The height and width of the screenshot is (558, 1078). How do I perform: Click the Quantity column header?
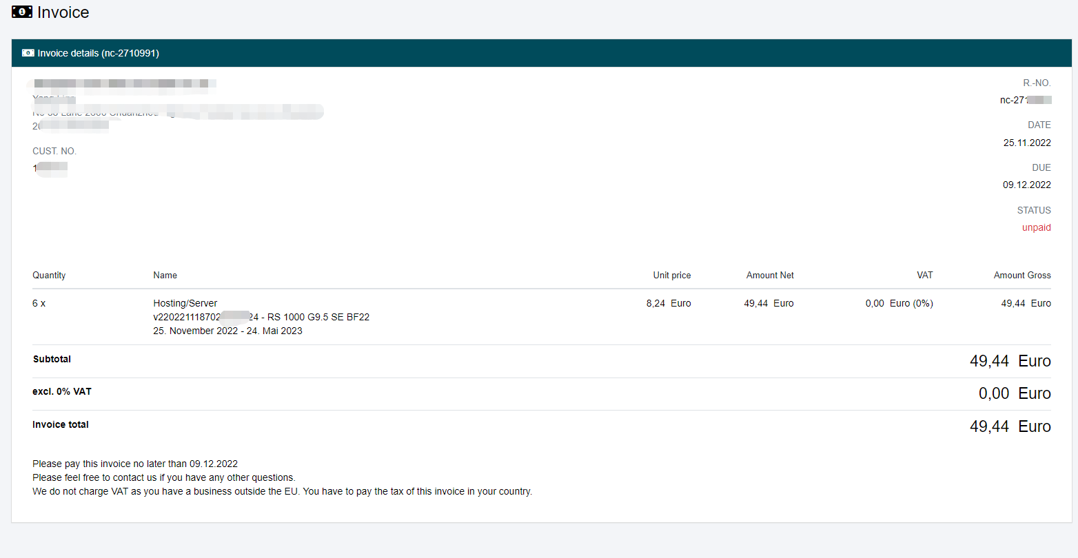pos(49,275)
